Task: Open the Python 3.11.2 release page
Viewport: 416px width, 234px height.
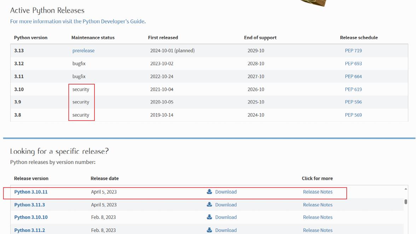Action: pyautogui.click(x=29, y=230)
